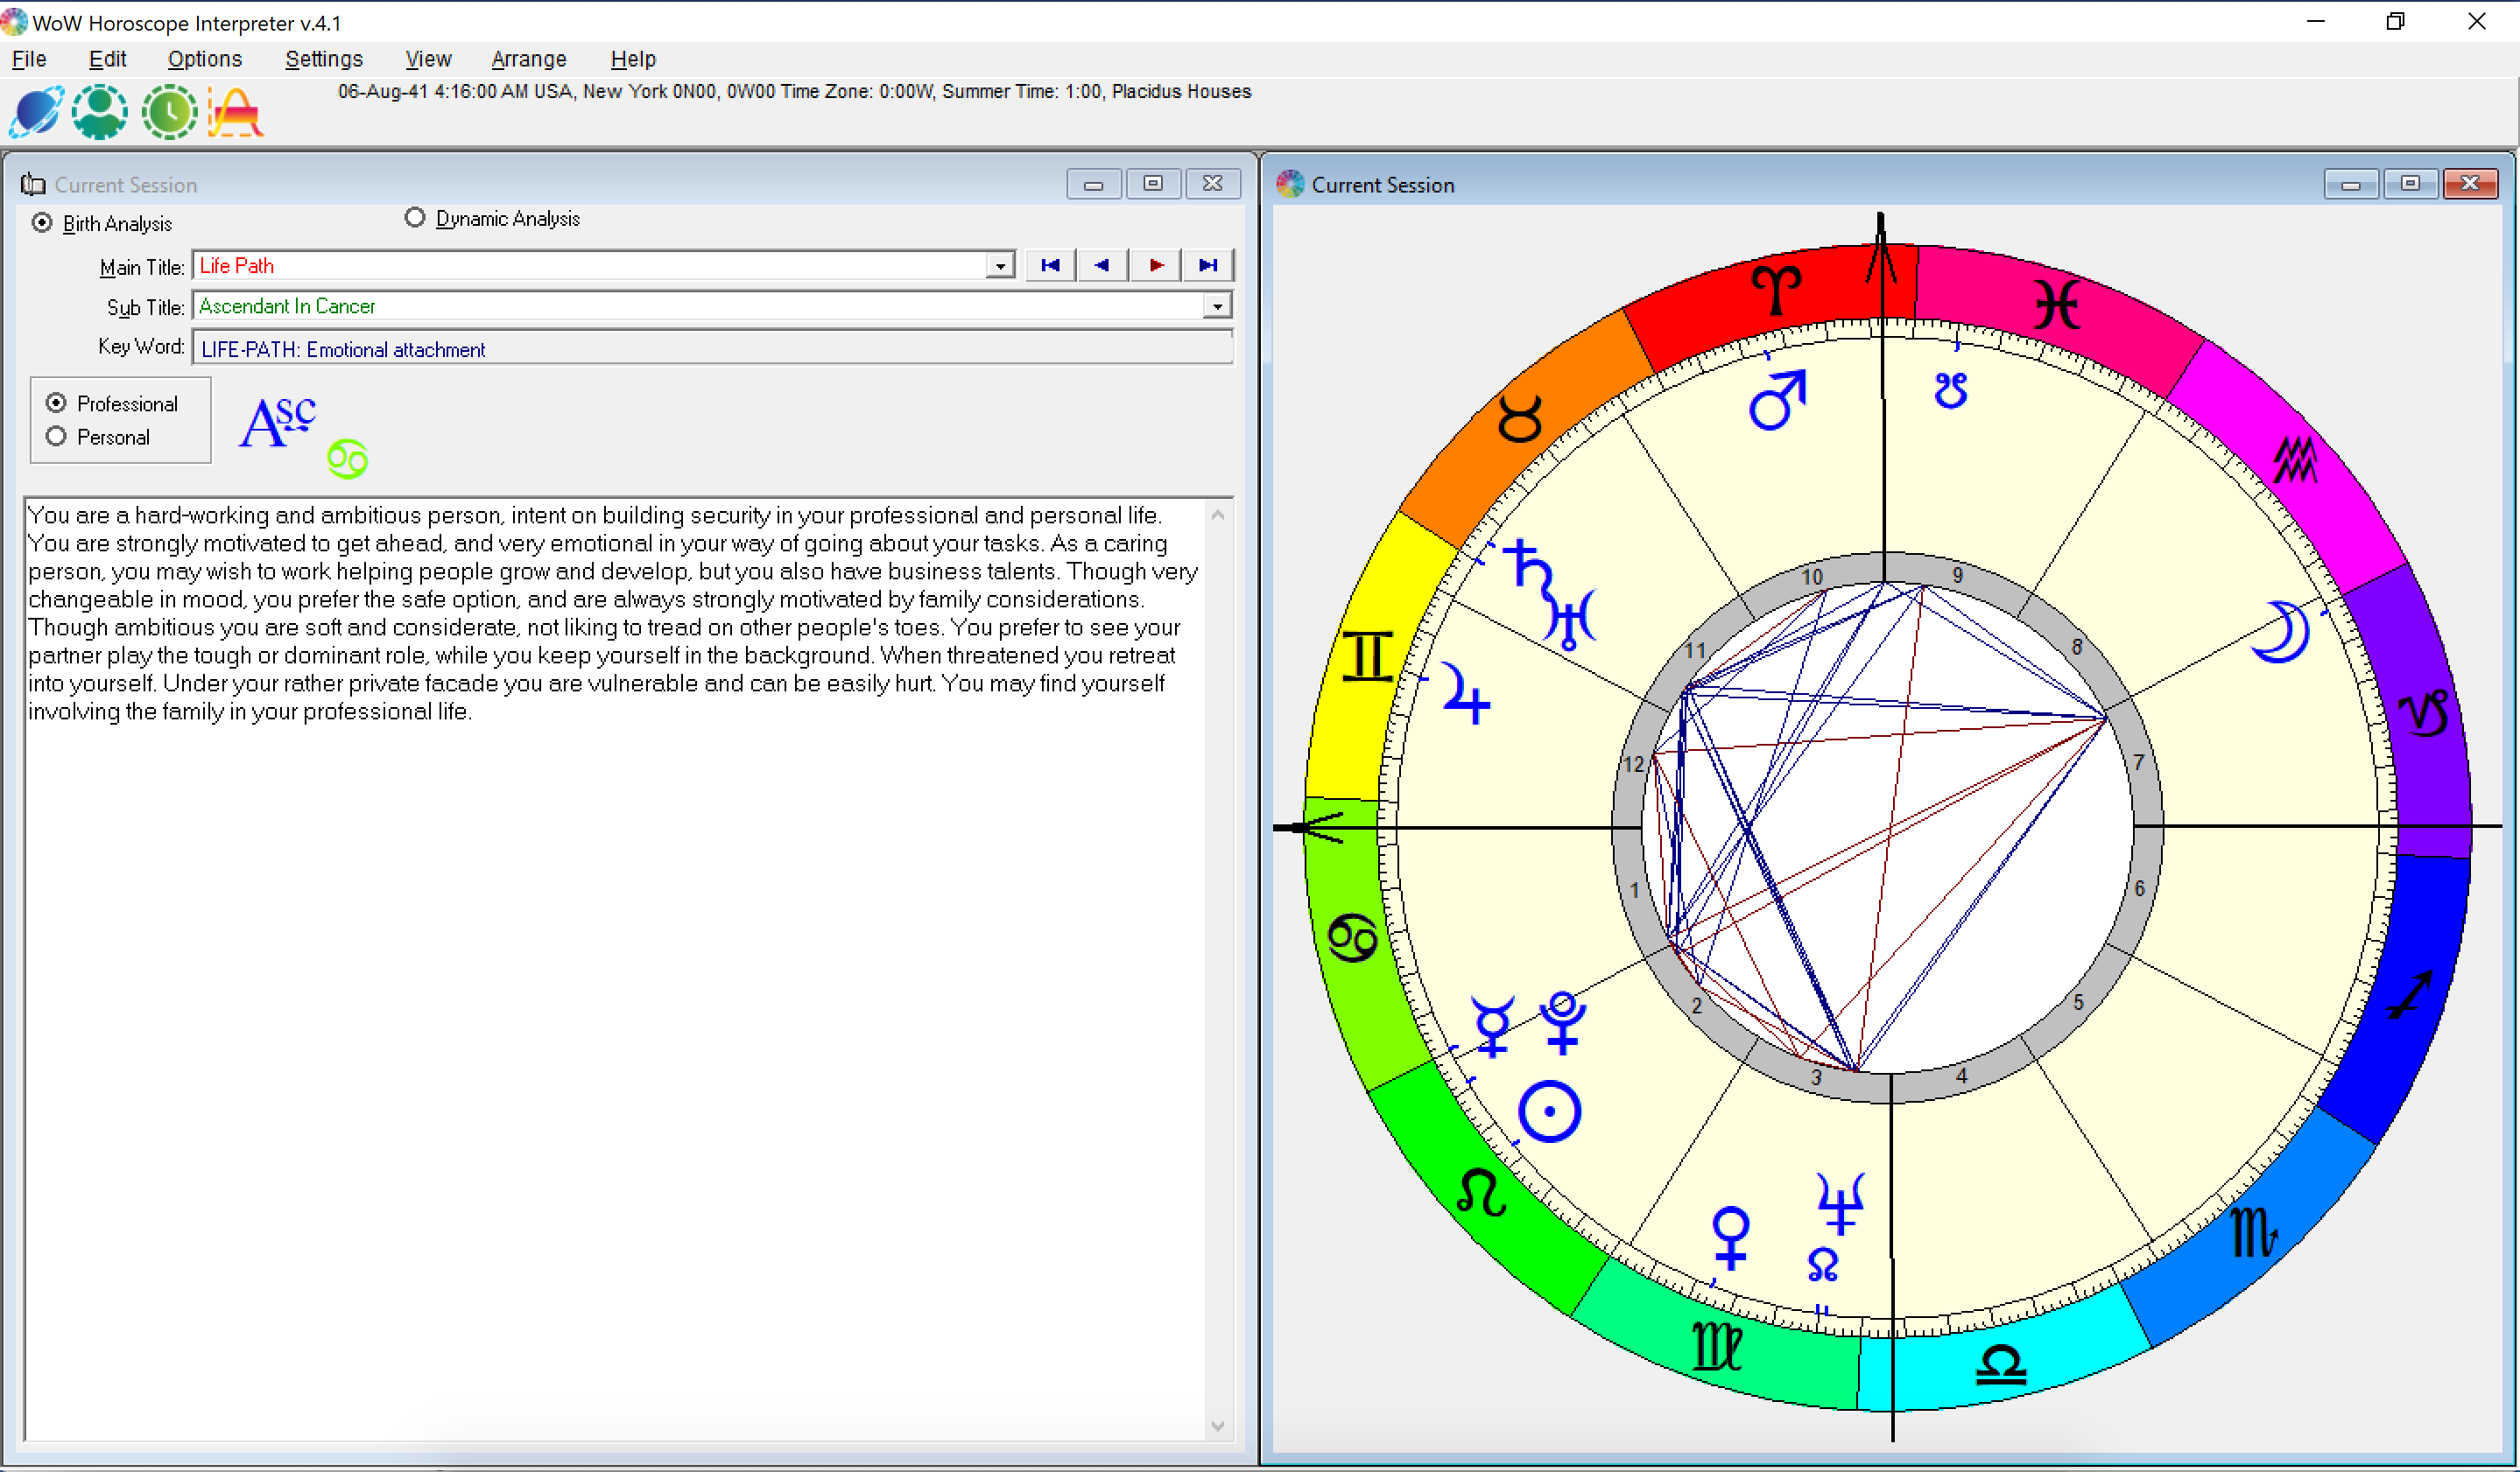Open the Settings menu
The height and width of the screenshot is (1472, 2520).
(x=323, y=59)
